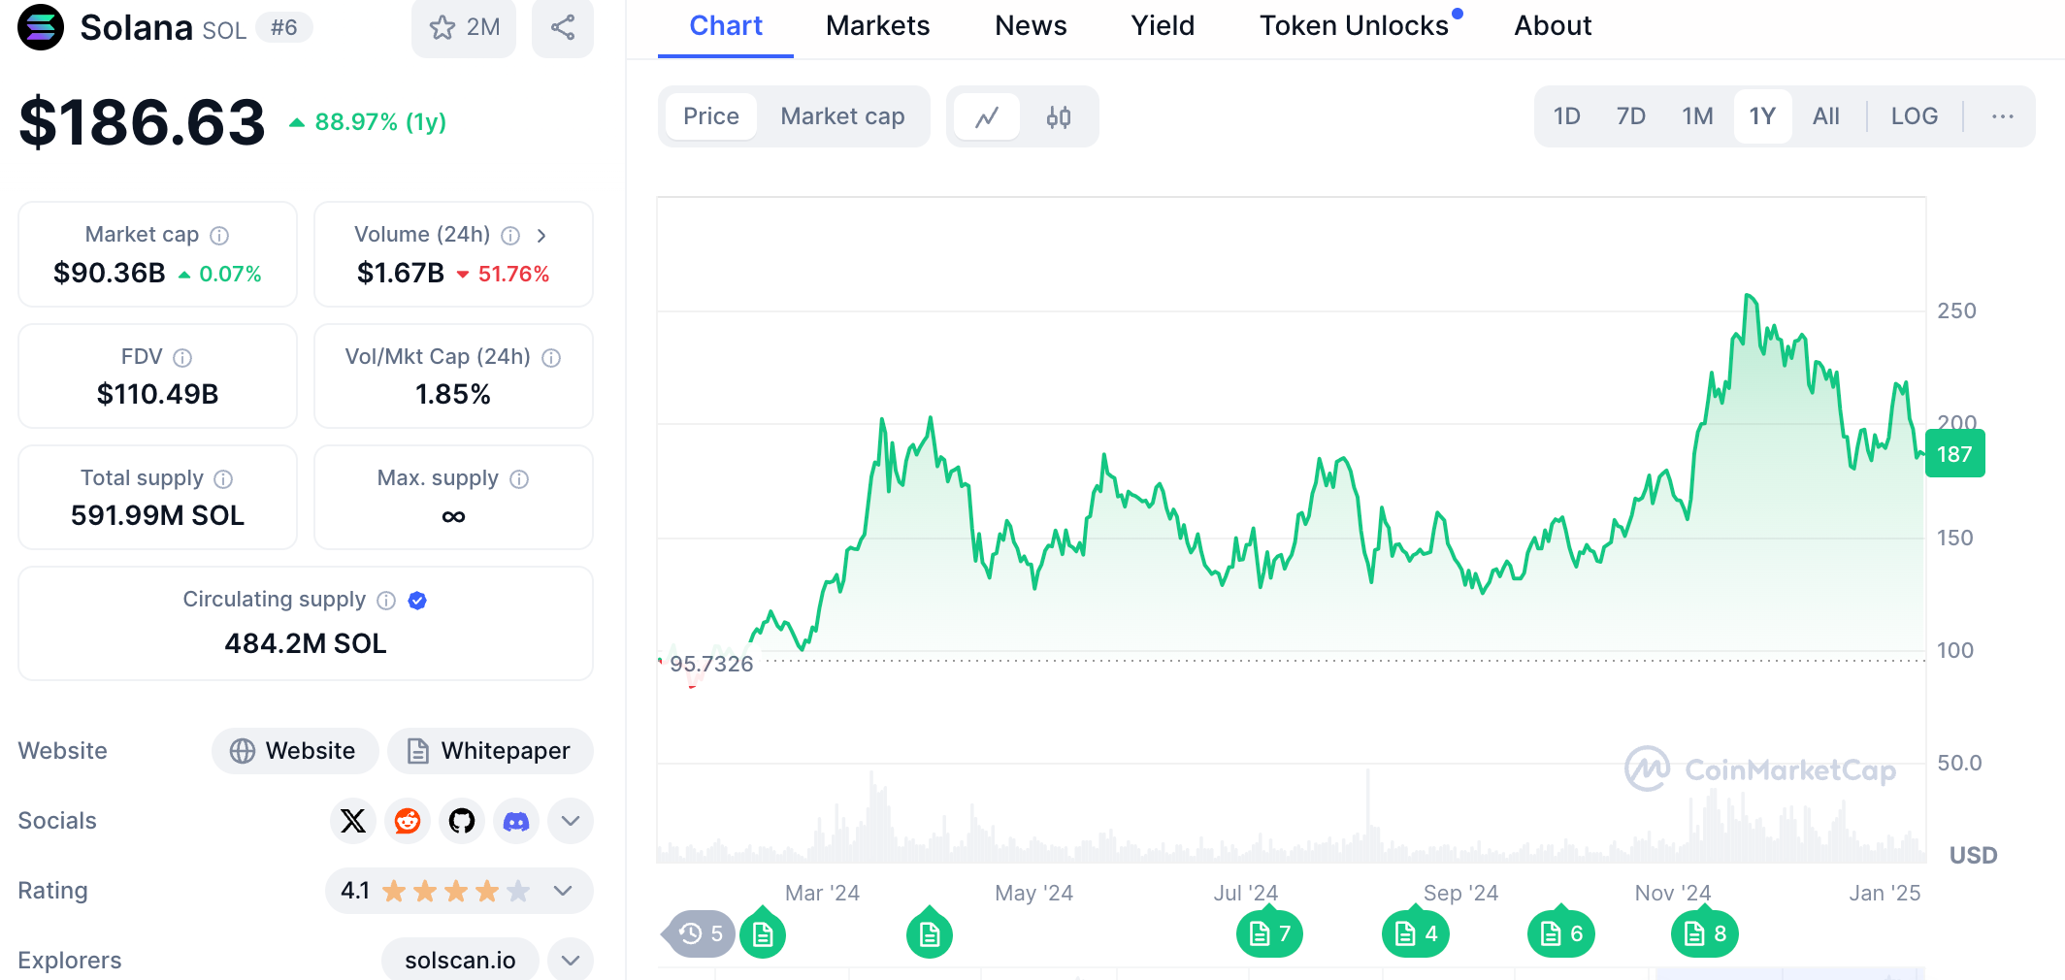
Task: Open the Token Unlocks tab
Action: click(x=1353, y=25)
